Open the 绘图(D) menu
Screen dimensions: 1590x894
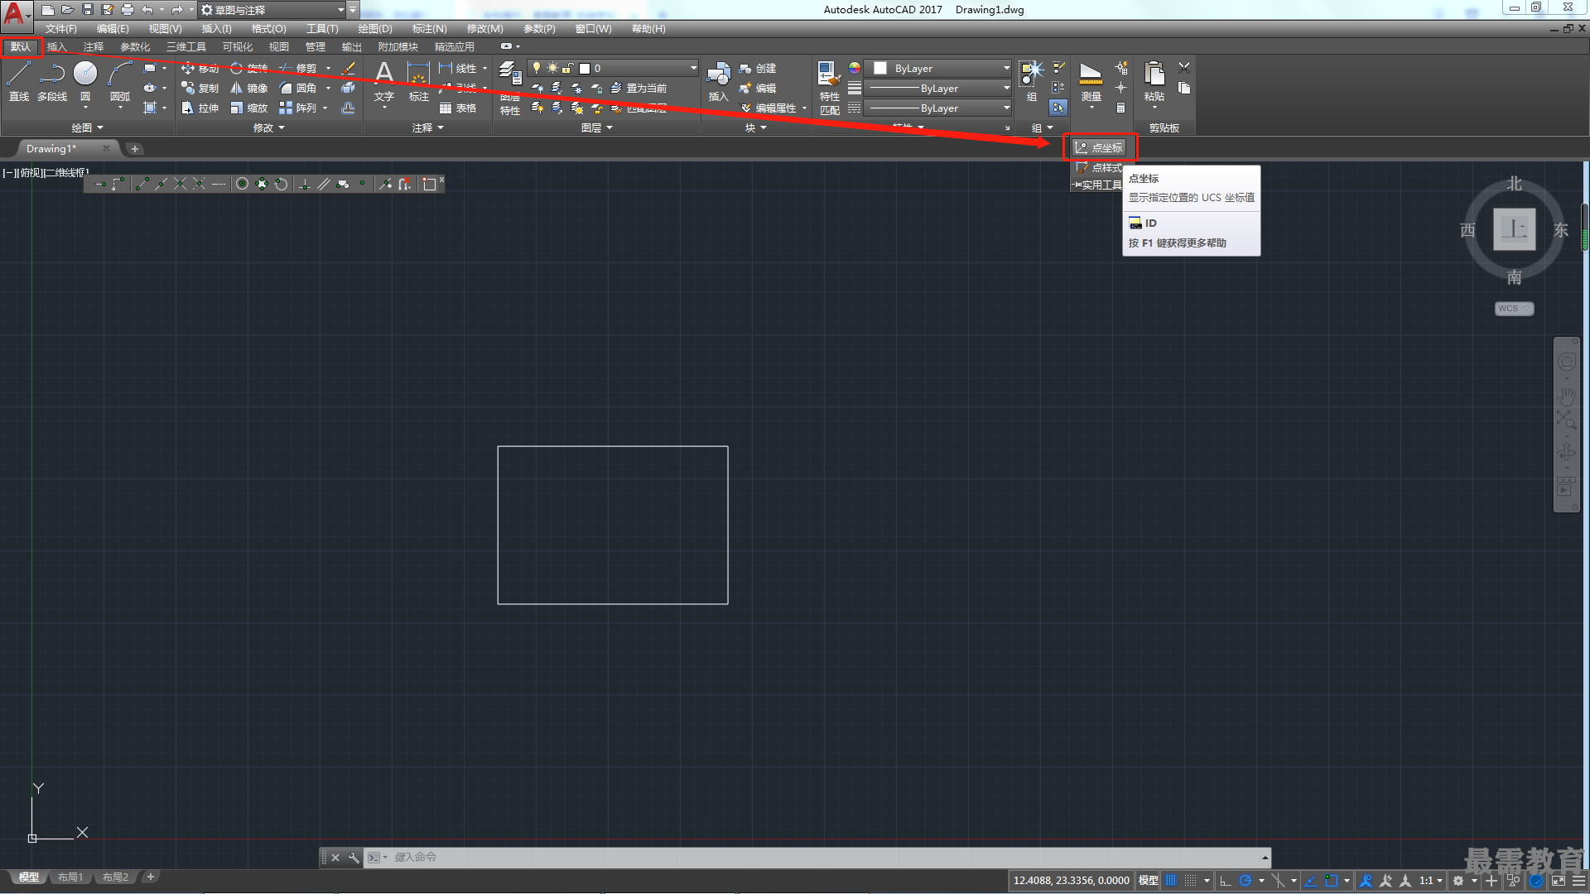click(374, 29)
